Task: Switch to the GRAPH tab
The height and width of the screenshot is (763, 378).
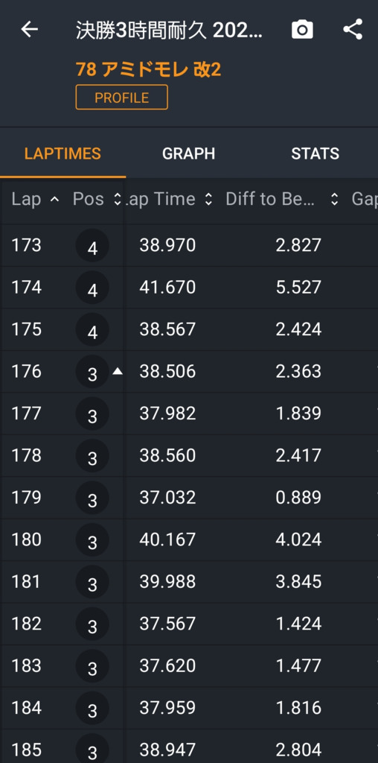Action: 188,153
